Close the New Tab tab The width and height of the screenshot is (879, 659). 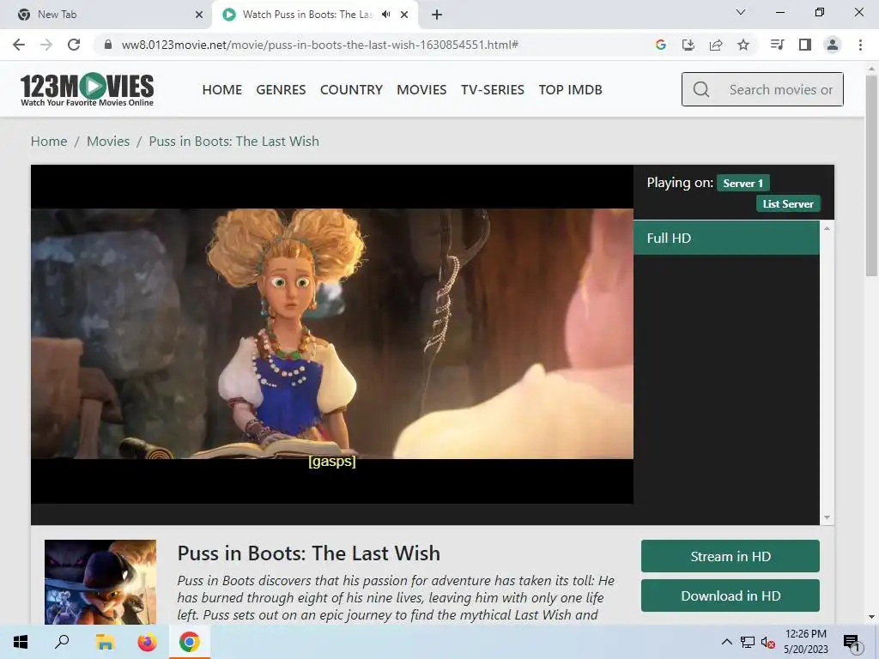199,15
